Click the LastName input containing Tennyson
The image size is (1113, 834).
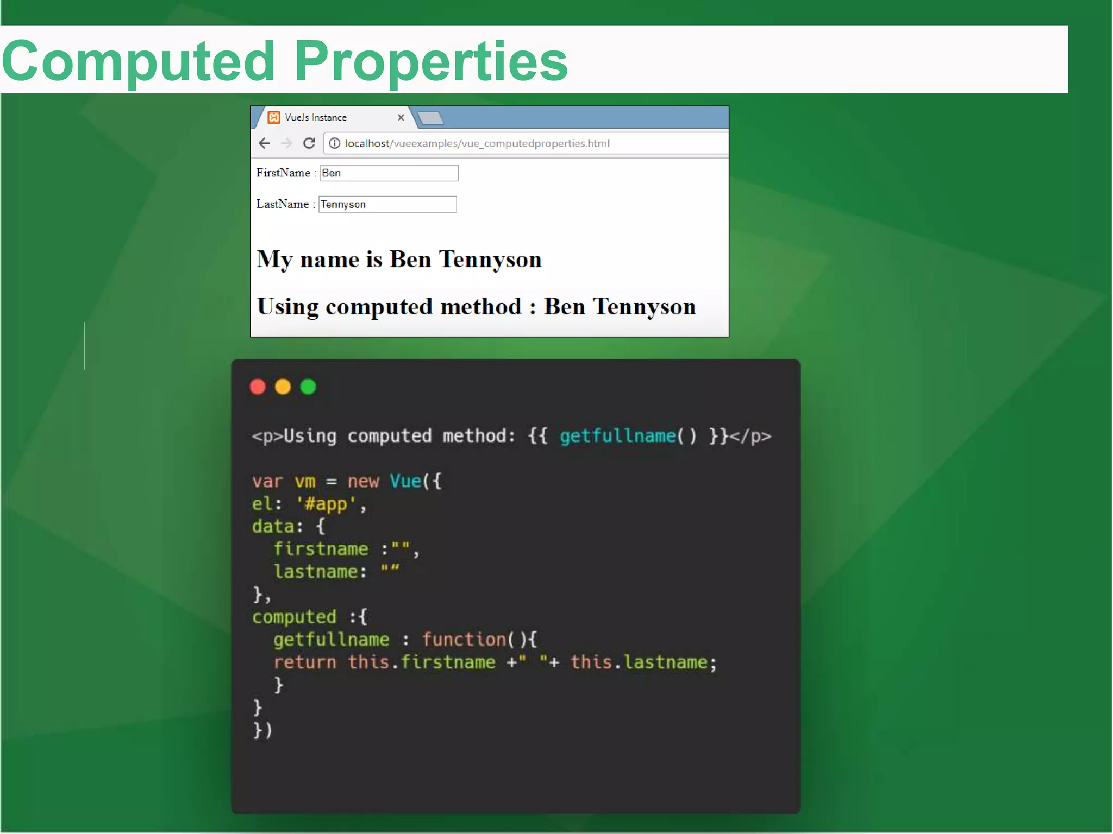(x=387, y=204)
